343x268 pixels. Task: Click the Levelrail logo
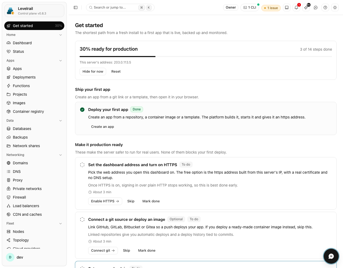11,11
